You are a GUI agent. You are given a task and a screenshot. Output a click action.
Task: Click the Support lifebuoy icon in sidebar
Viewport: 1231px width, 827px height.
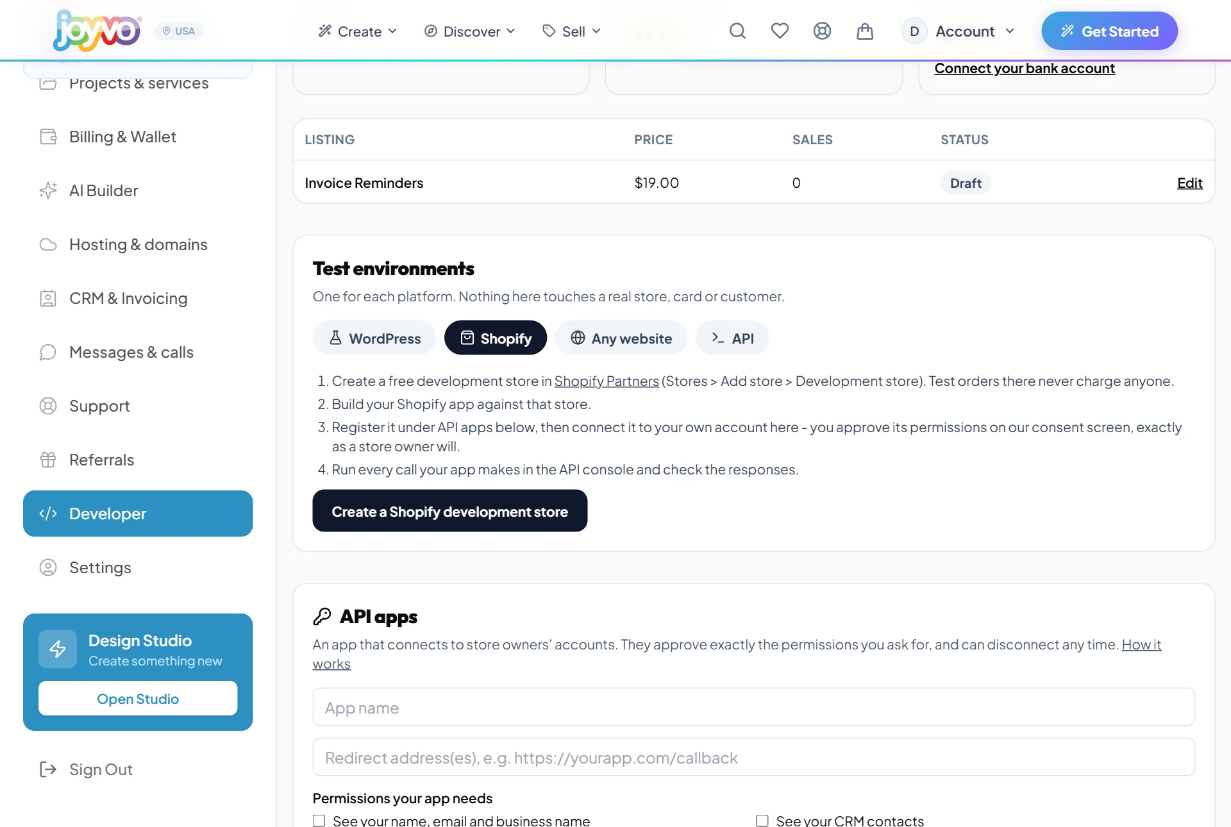[x=48, y=406]
